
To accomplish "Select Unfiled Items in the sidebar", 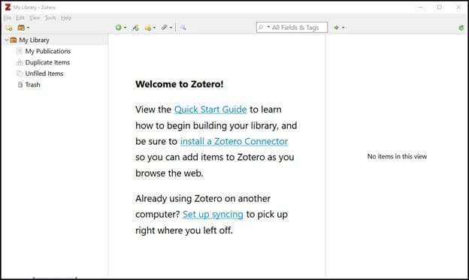I will tap(44, 74).
